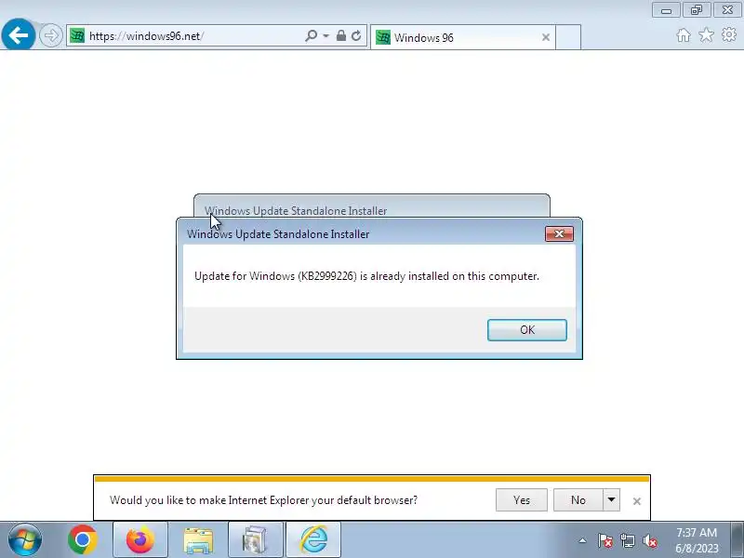744x558 pixels.
Task: Open the clock showing 7:37 AM
Action: tap(697, 540)
